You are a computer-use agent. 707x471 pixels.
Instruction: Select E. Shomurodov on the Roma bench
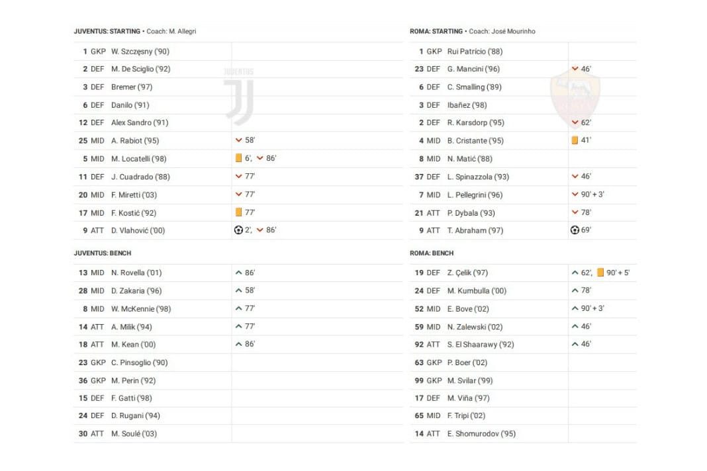pyautogui.click(x=481, y=434)
